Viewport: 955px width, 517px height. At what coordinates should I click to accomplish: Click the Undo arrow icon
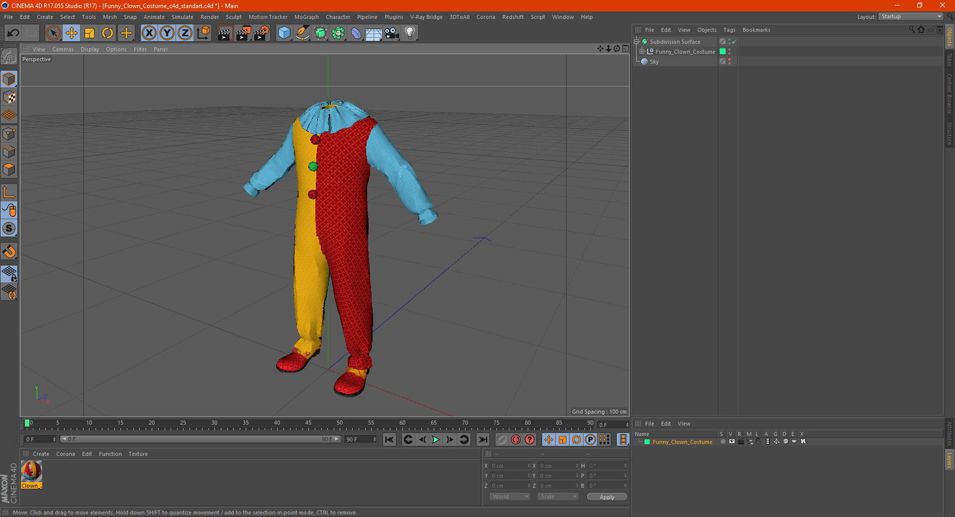pos(13,33)
